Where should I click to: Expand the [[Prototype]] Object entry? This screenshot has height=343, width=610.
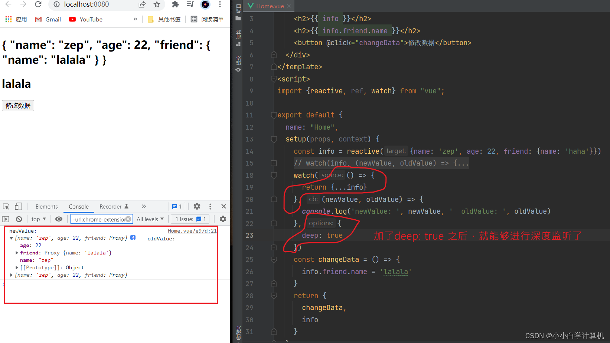[17, 267]
